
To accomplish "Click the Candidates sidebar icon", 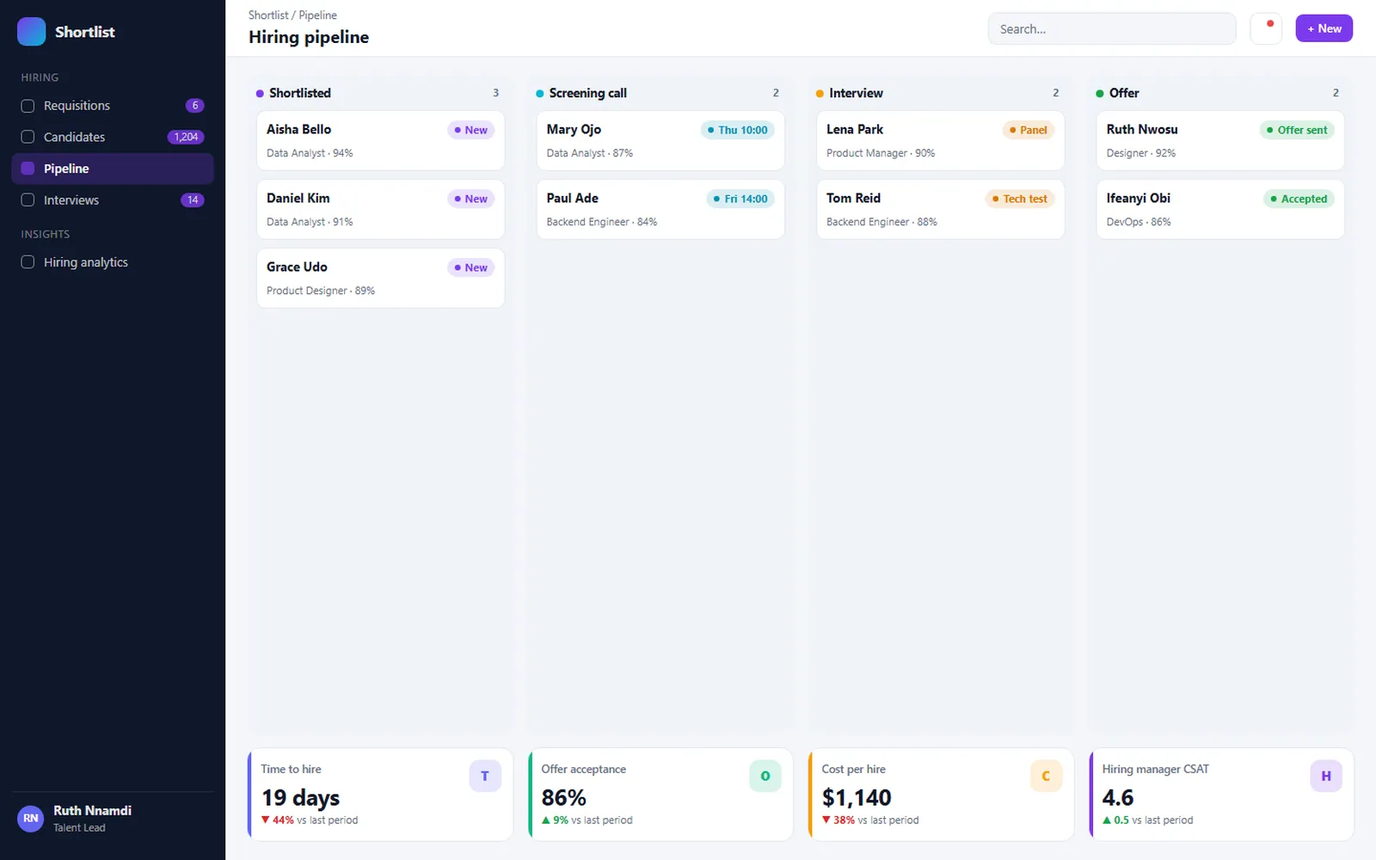I will coord(28,137).
